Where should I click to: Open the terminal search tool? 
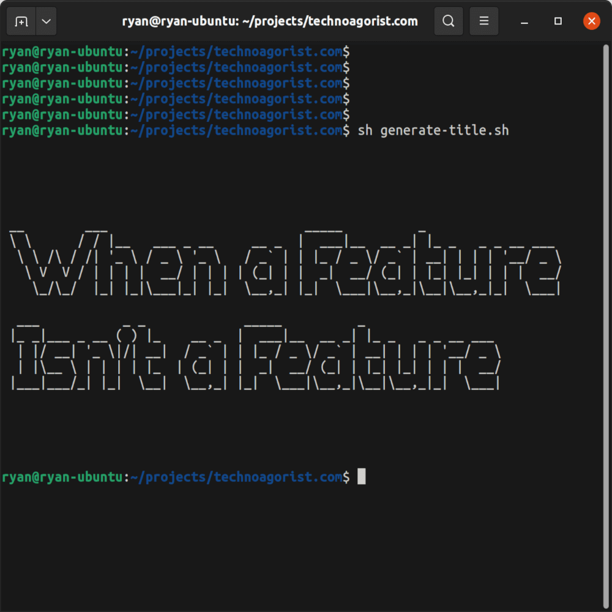point(449,21)
